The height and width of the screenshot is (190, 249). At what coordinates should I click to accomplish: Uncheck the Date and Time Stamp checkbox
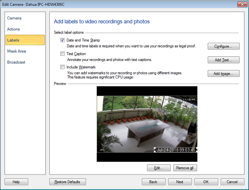click(63, 40)
